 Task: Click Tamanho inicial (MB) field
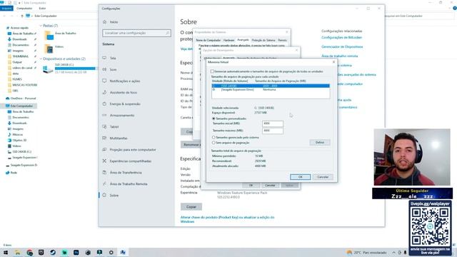pyautogui.click(x=273, y=124)
